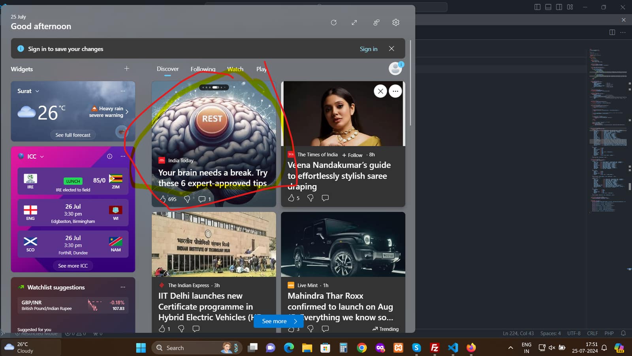This screenshot has width=632, height=356.
Task: Dislike the IIT Delhi article
Action: (181, 328)
